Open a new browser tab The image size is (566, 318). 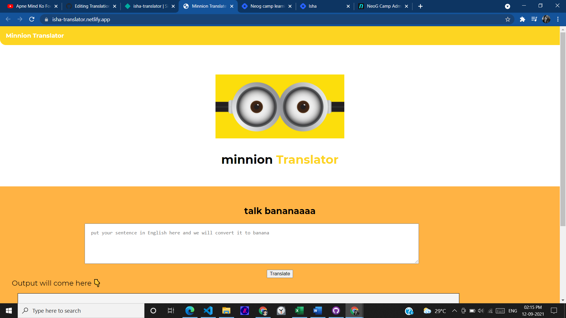tap(420, 6)
